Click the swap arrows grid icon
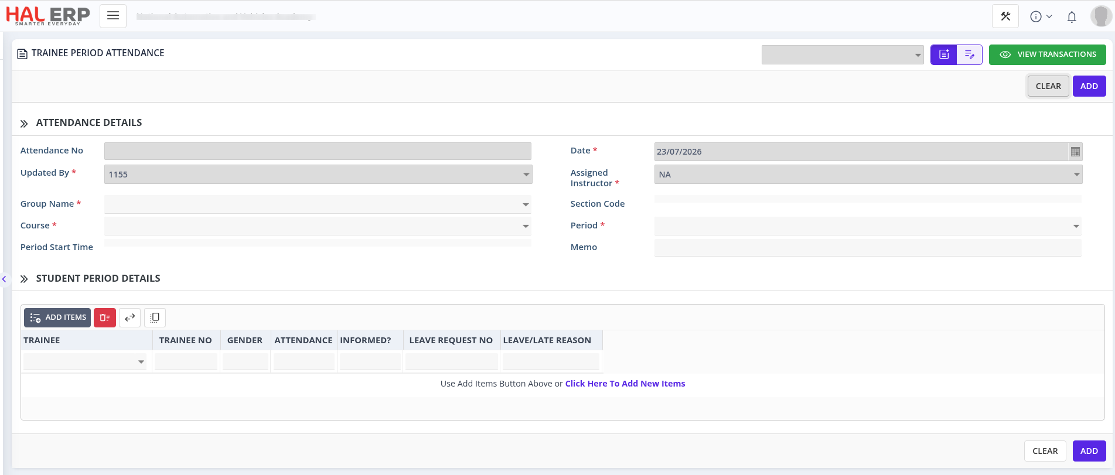Screen dimensions: 1115x475 [x=129, y=317]
